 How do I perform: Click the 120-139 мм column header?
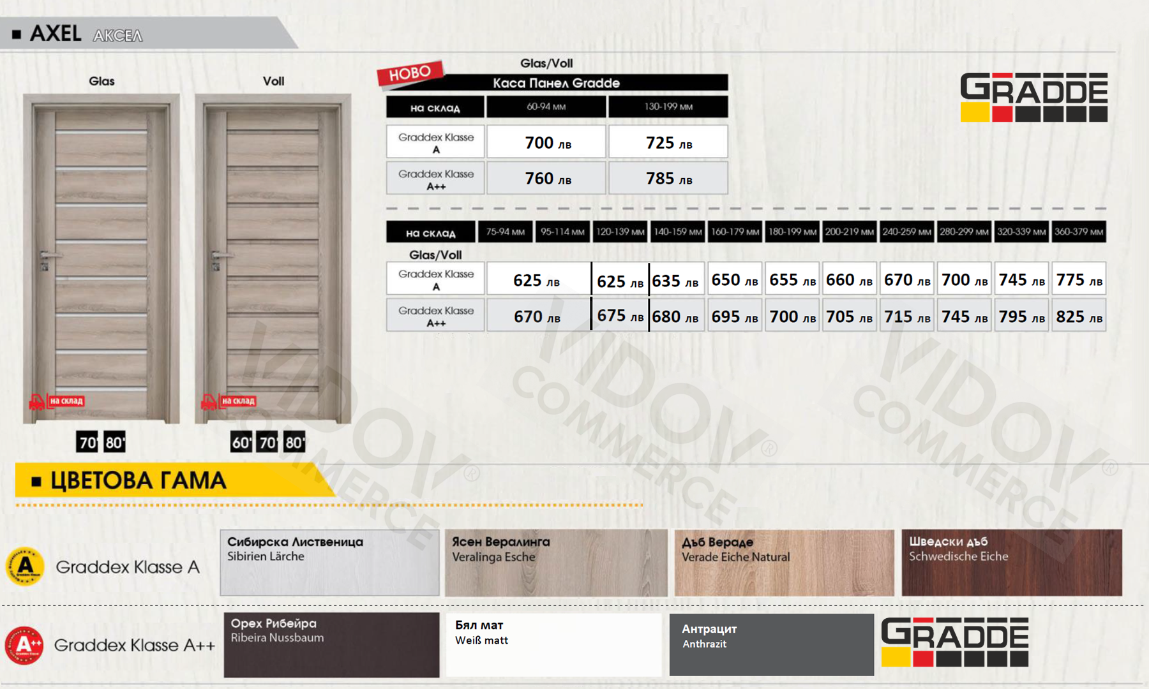point(620,232)
